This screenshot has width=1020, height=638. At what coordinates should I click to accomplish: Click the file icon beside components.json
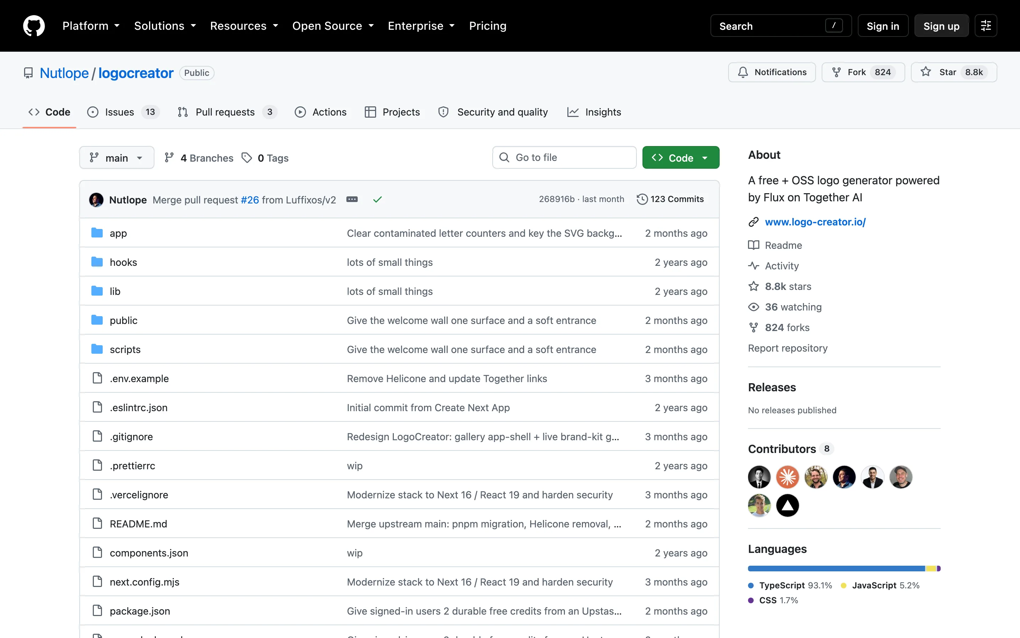[97, 552]
